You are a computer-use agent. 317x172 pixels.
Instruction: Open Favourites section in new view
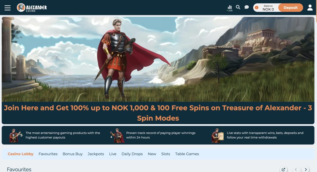284,170
